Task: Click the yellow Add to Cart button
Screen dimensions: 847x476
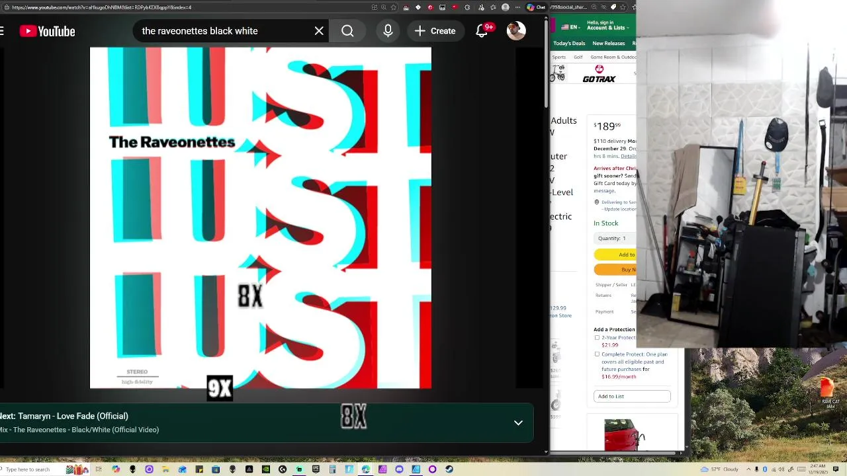Action: [615, 255]
